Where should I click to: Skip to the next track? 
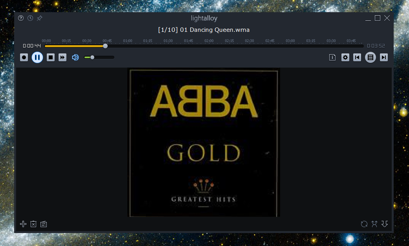(x=384, y=57)
